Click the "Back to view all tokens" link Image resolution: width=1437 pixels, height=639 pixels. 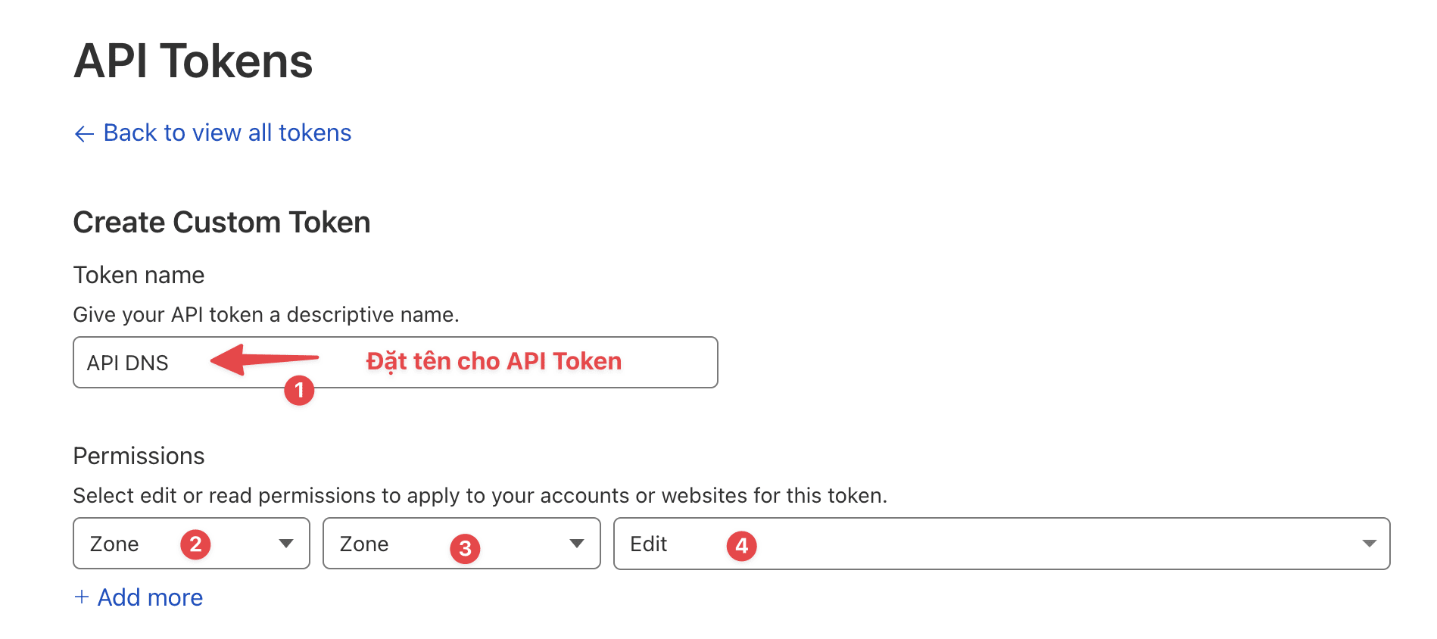226,133
